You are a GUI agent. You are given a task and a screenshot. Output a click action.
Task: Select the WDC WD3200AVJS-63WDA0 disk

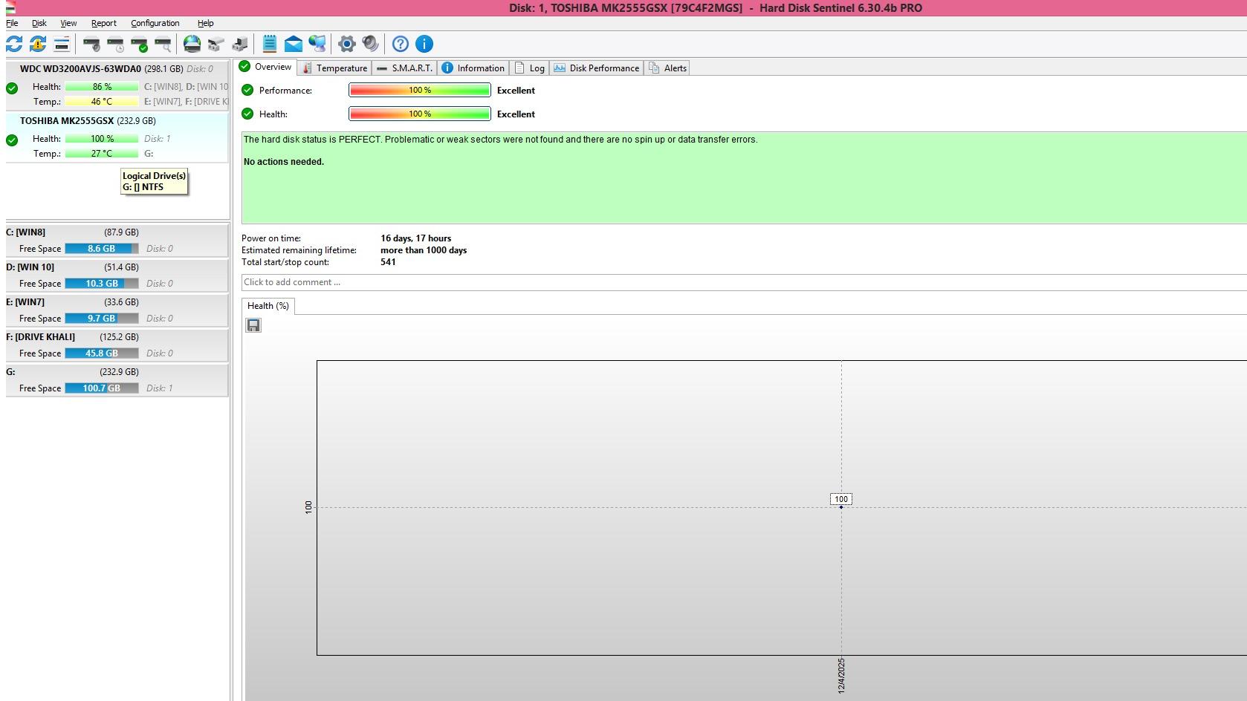click(x=80, y=69)
